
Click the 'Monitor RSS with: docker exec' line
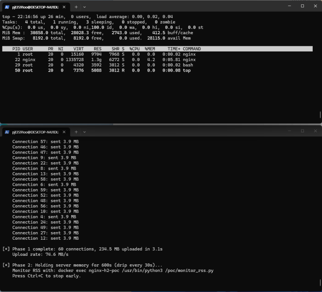[x=113, y=271]
